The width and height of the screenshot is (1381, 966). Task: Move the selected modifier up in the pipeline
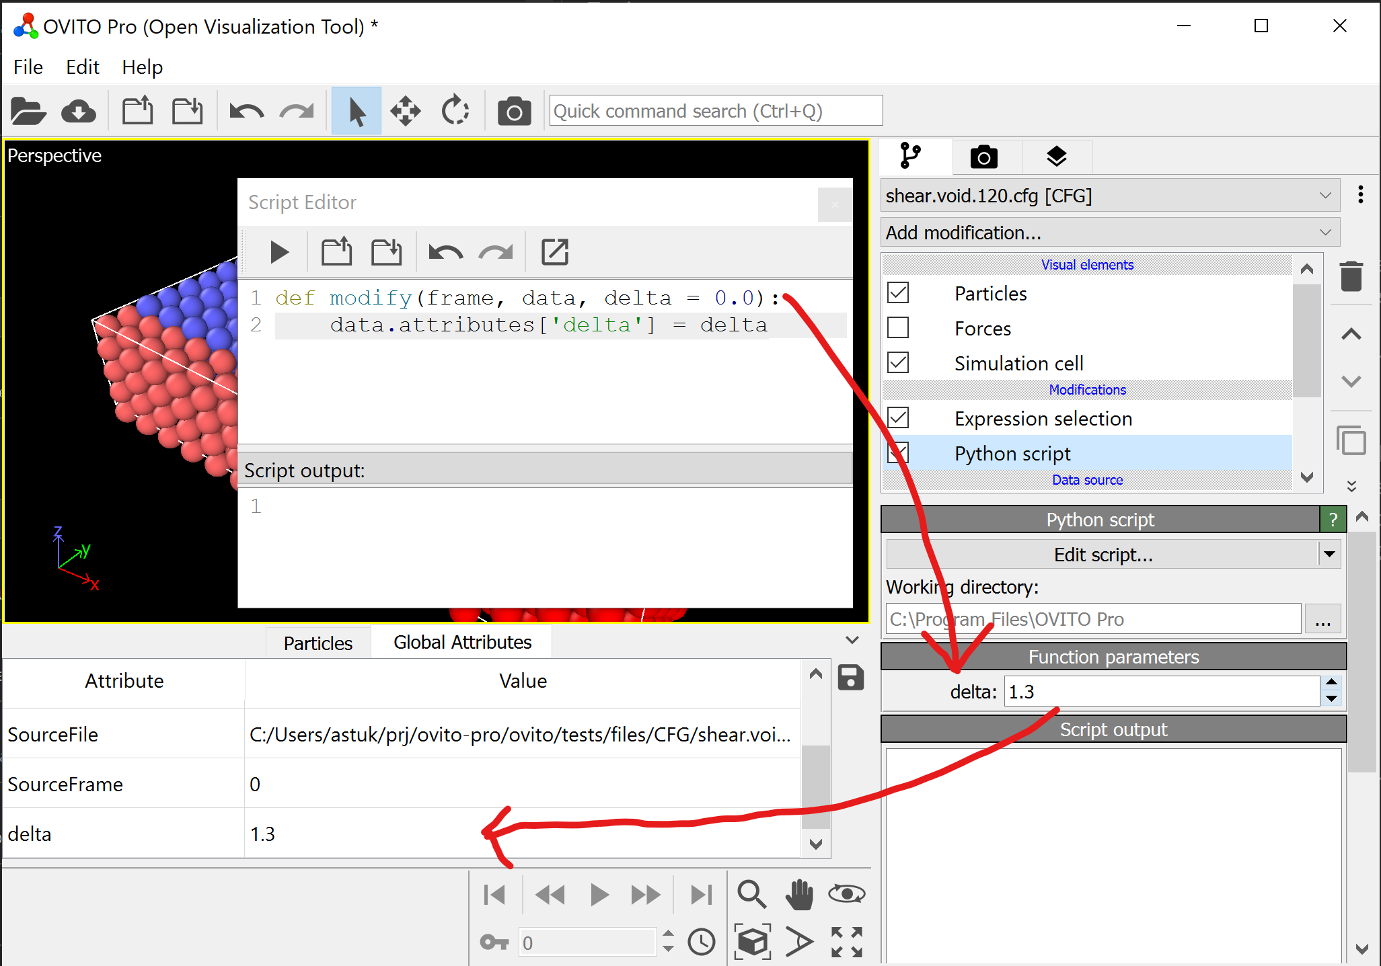point(1352,334)
